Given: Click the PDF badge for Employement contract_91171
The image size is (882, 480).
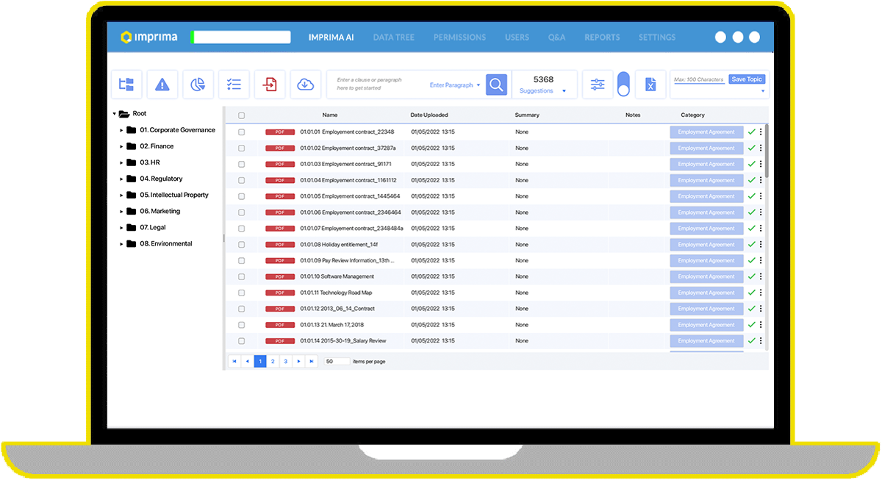Looking at the screenshot, I should tap(280, 164).
